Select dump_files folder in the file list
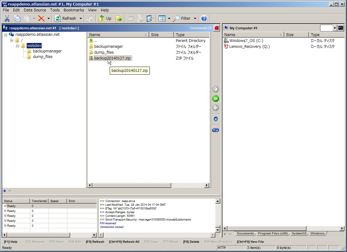The image size is (347, 252). coord(104,52)
